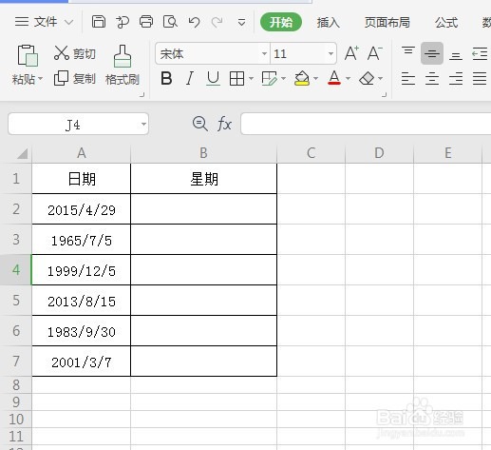The height and width of the screenshot is (450, 491).
Task: Select the 开始 ribbon tab
Action: coord(281,22)
